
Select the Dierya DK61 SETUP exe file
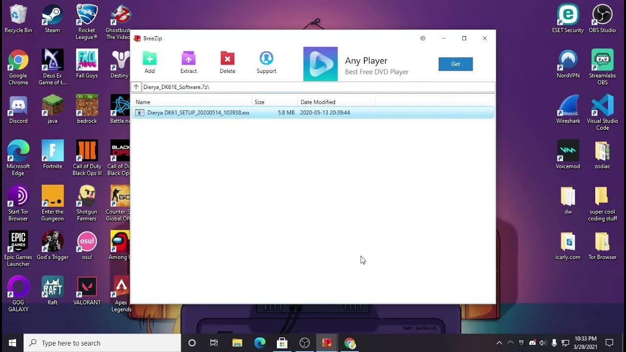click(313, 112)
